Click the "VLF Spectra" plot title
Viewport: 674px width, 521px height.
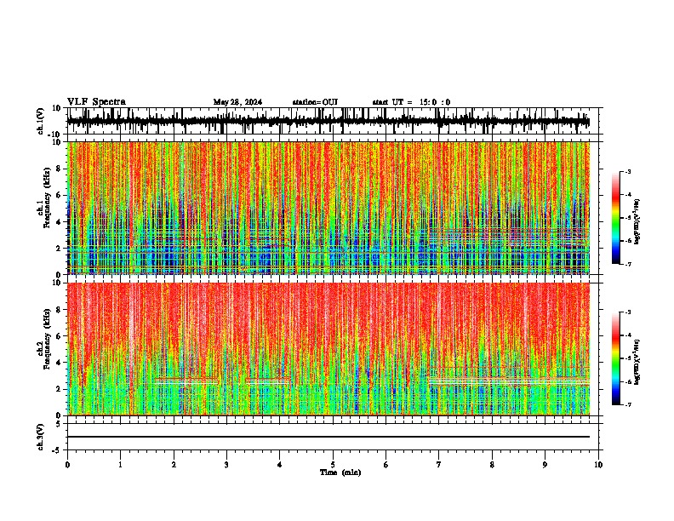tap(96, 102)
